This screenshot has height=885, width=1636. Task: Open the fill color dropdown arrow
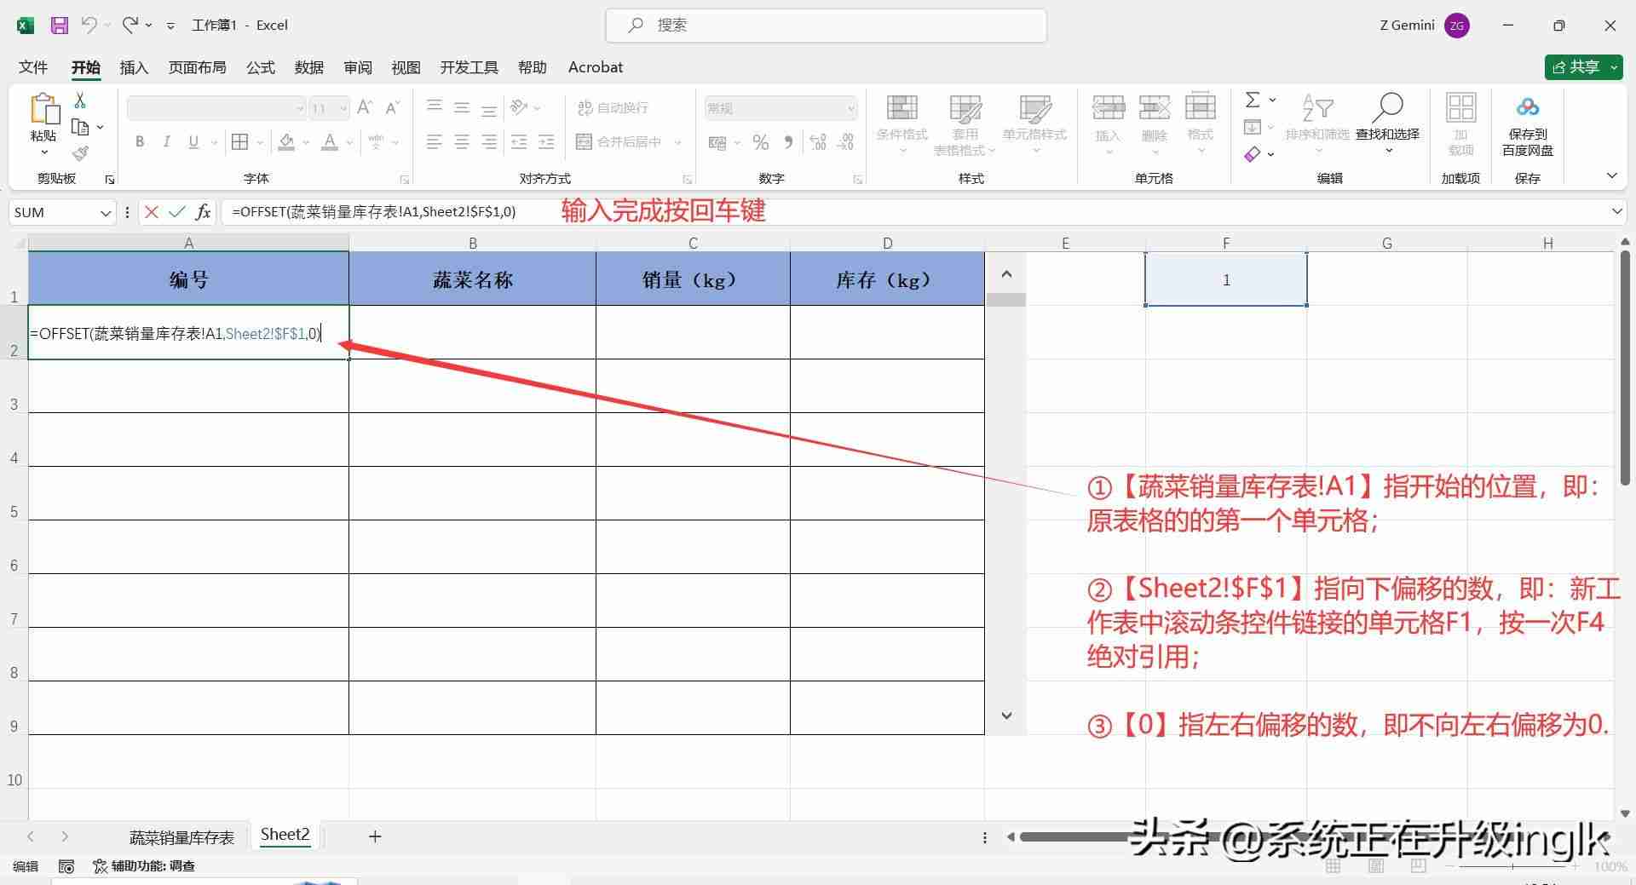(x=306, y=142)
